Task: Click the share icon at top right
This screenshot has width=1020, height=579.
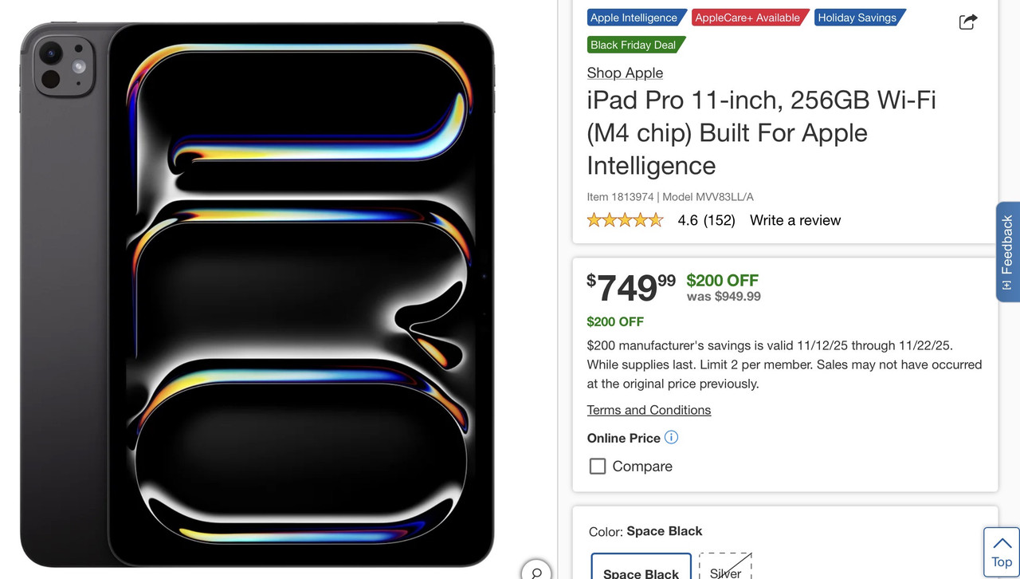Action: pyautogui.click(x=967, y=22)
